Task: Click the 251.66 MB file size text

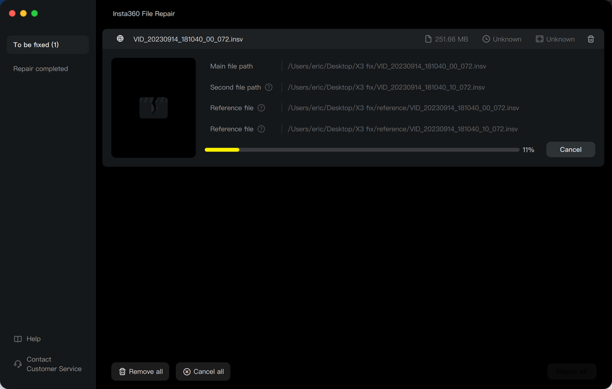Action: point(451,39)
